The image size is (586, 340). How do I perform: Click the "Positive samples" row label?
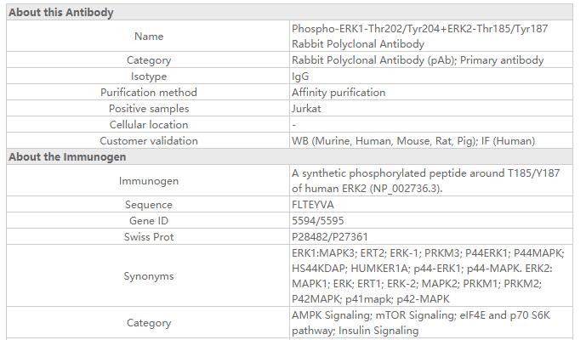[149, 109]
